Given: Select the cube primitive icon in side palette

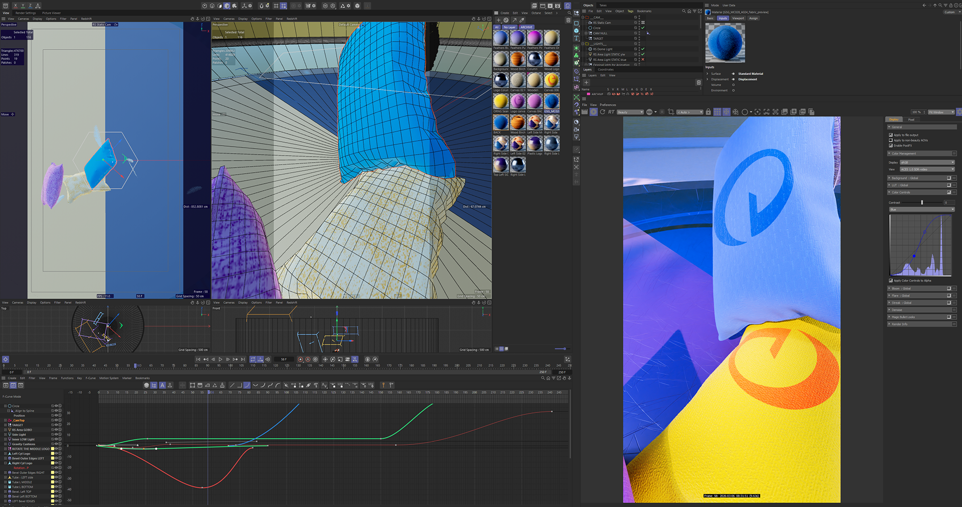Looking at the screenshot, I should (576, 31).
